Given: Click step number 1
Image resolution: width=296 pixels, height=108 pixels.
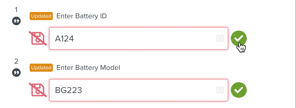Looking at the screenshot, I should pyautogui.click(x=16, y=10).
